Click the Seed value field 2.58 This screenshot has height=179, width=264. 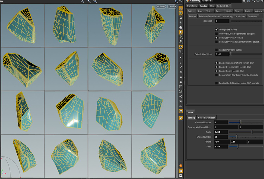(x=221, y=147)
